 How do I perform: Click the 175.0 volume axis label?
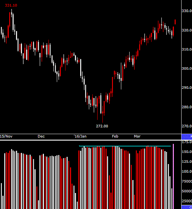click(187, 142)
